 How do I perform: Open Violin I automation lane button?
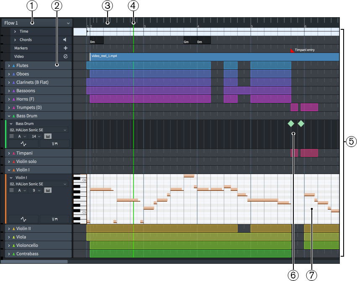point(23,219)
